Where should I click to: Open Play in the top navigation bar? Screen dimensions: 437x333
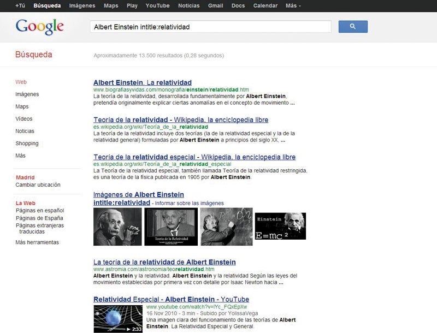click(x=132, y=5)
